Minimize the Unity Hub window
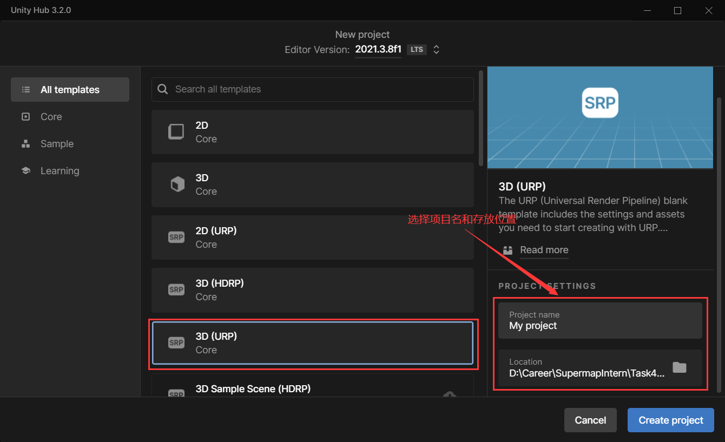This screenshot has height=442, width=725. click(646, 10)
